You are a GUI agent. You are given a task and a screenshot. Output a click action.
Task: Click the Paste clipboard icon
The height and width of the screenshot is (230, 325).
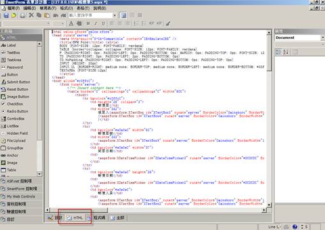47,15
